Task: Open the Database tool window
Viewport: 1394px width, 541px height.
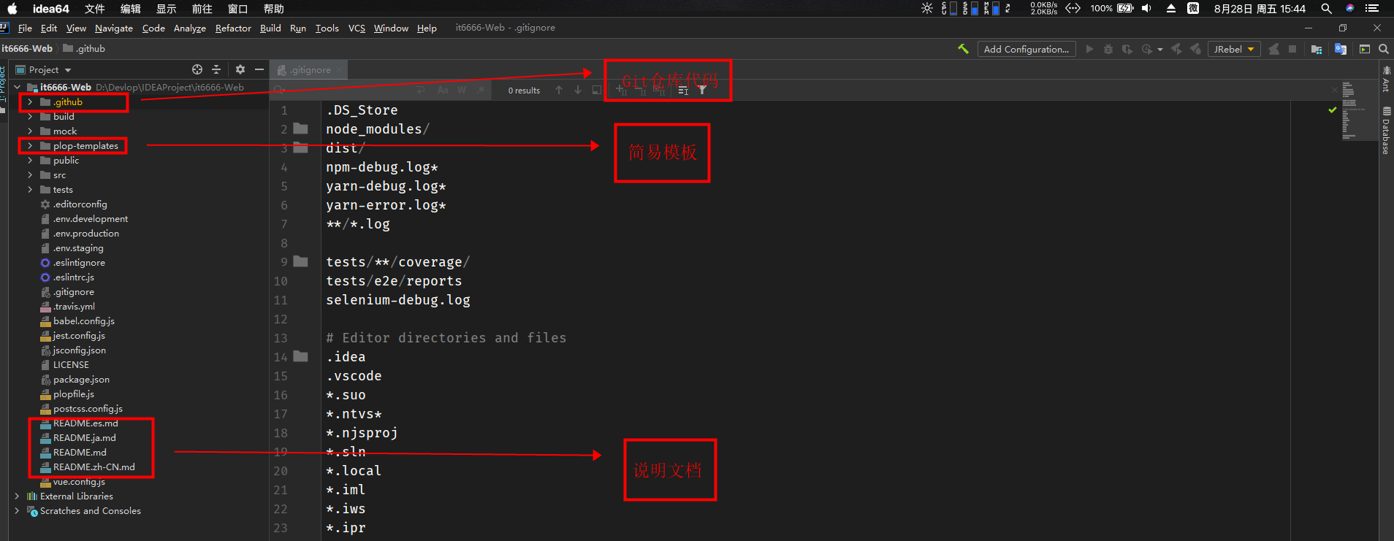Action: [1386, 130]
